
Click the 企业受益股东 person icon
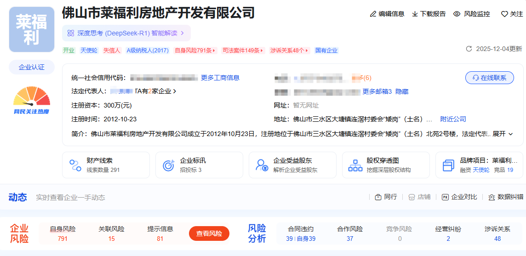click(x=261, y=165)
